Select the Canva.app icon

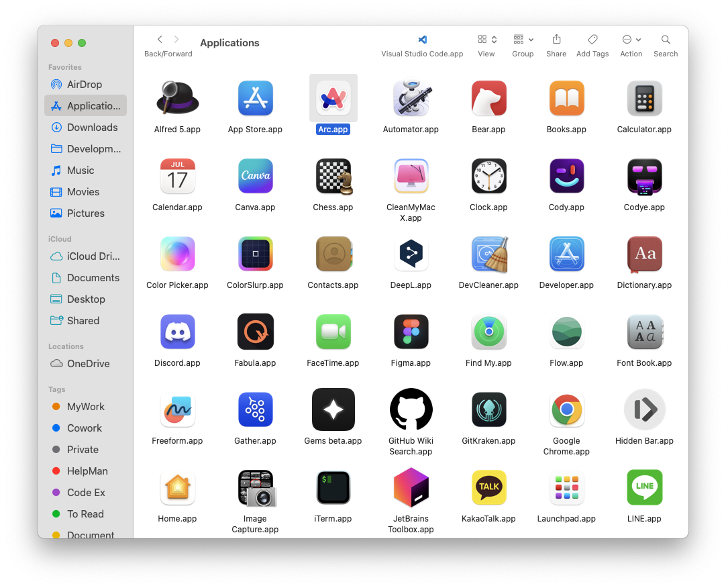point(255,176)
